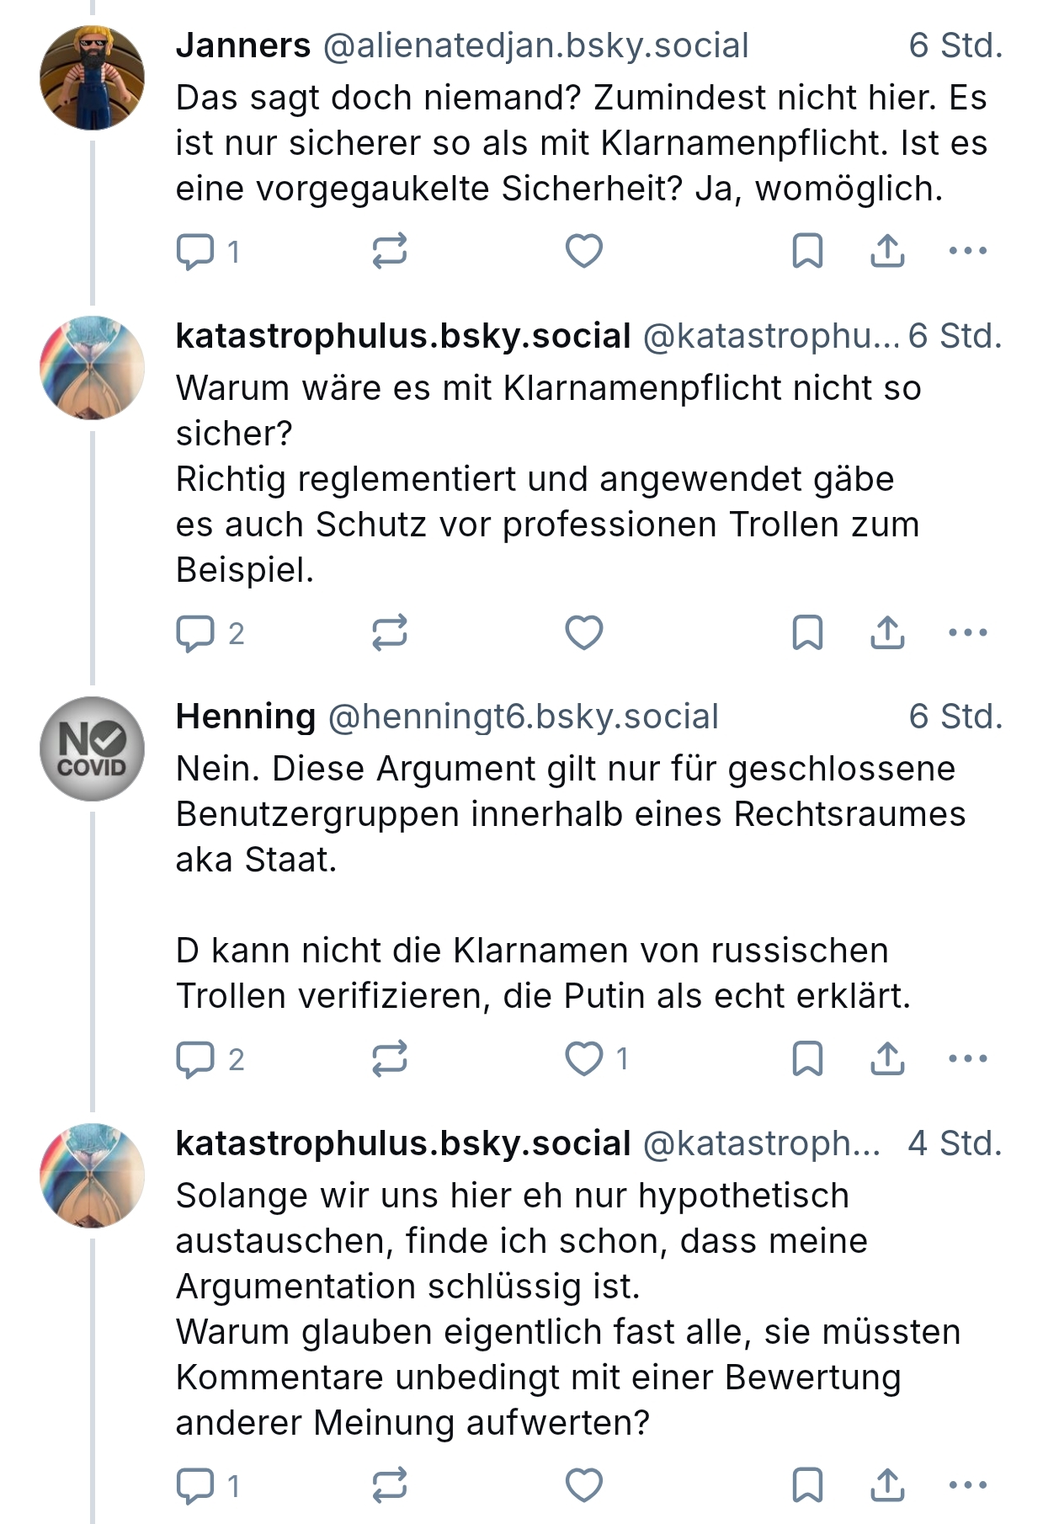
Task: Open Henning's No Covid avatar
Action: tap(92, 749)
